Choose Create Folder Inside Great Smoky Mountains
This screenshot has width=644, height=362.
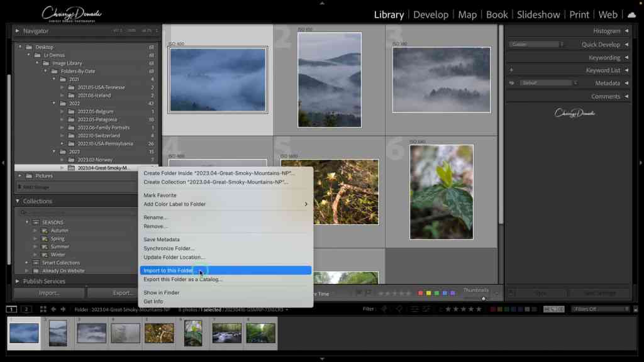(226, 173)
